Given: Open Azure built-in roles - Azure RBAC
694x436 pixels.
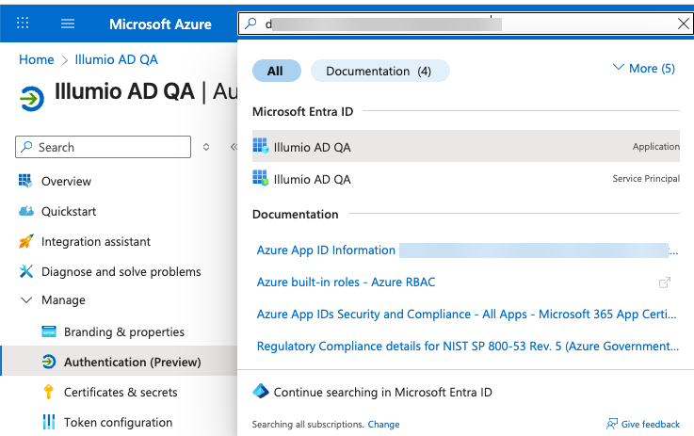Looking at the screenshot, I should coord(347,282).
